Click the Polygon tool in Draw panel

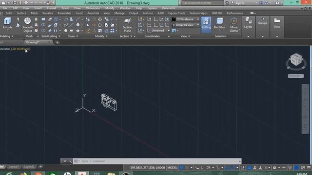[66, 31]
